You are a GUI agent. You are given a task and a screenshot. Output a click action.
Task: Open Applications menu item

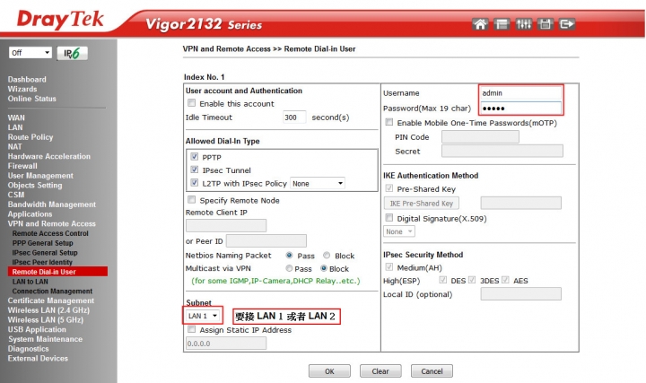(30, 214)
